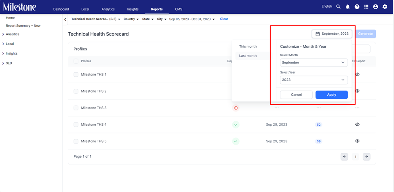This screenshot has height=192, width=394.
Task: Click the green check status for Milestone THS 4
Action: click(236, 124)
